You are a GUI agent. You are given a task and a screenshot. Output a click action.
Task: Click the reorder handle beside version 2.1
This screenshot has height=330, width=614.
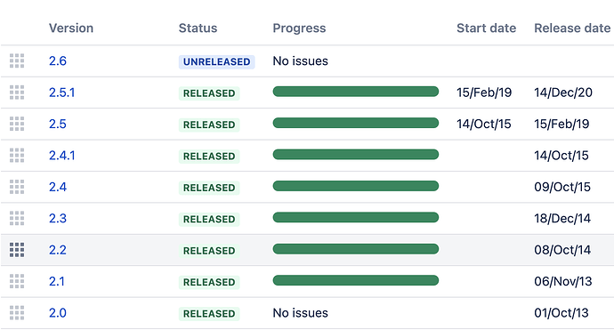pos(17,281)
